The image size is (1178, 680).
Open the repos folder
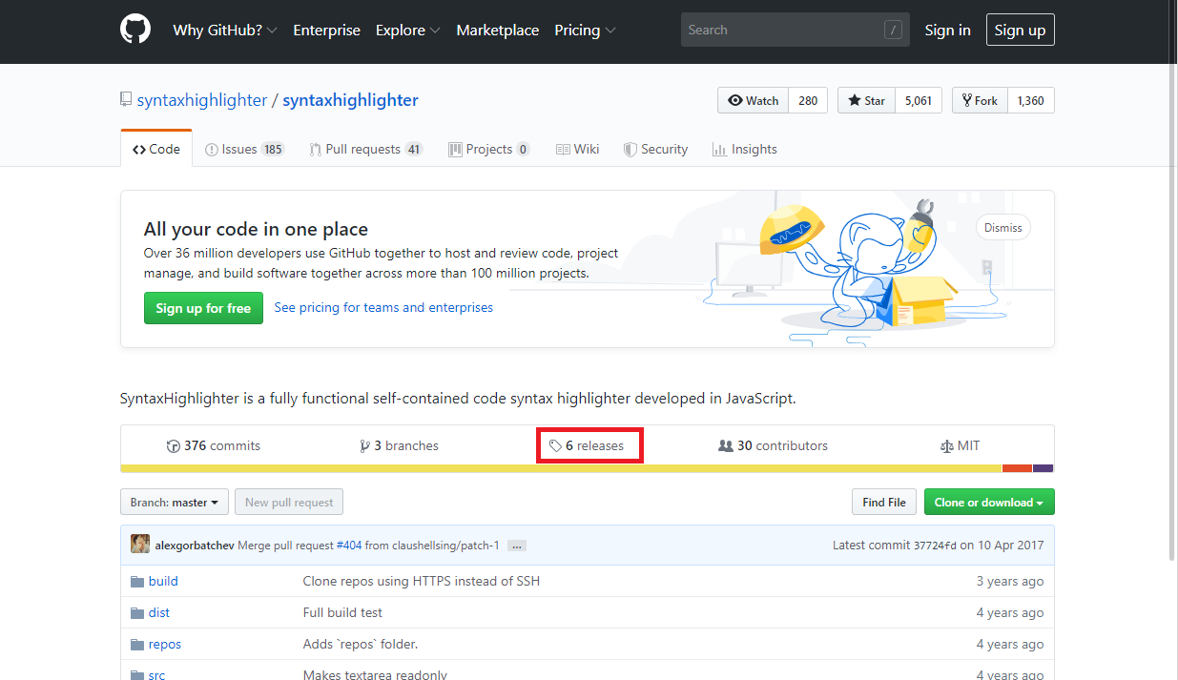[x=165, y=644]
